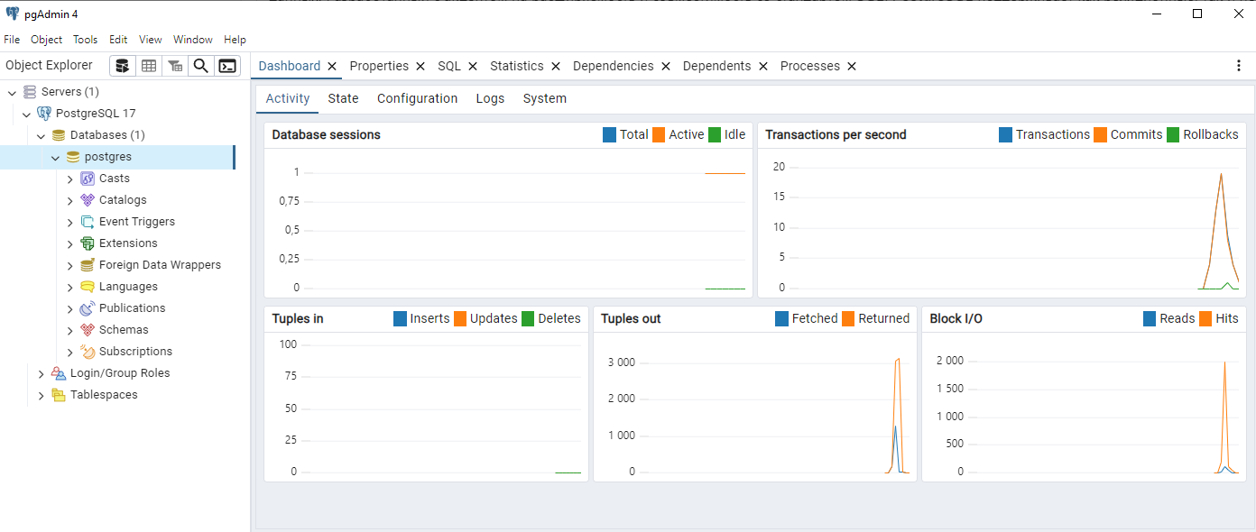This screenshot has width=1256, height=532.
Task: Click the Login/Group Roles icon
Action: tap(59, 373)
